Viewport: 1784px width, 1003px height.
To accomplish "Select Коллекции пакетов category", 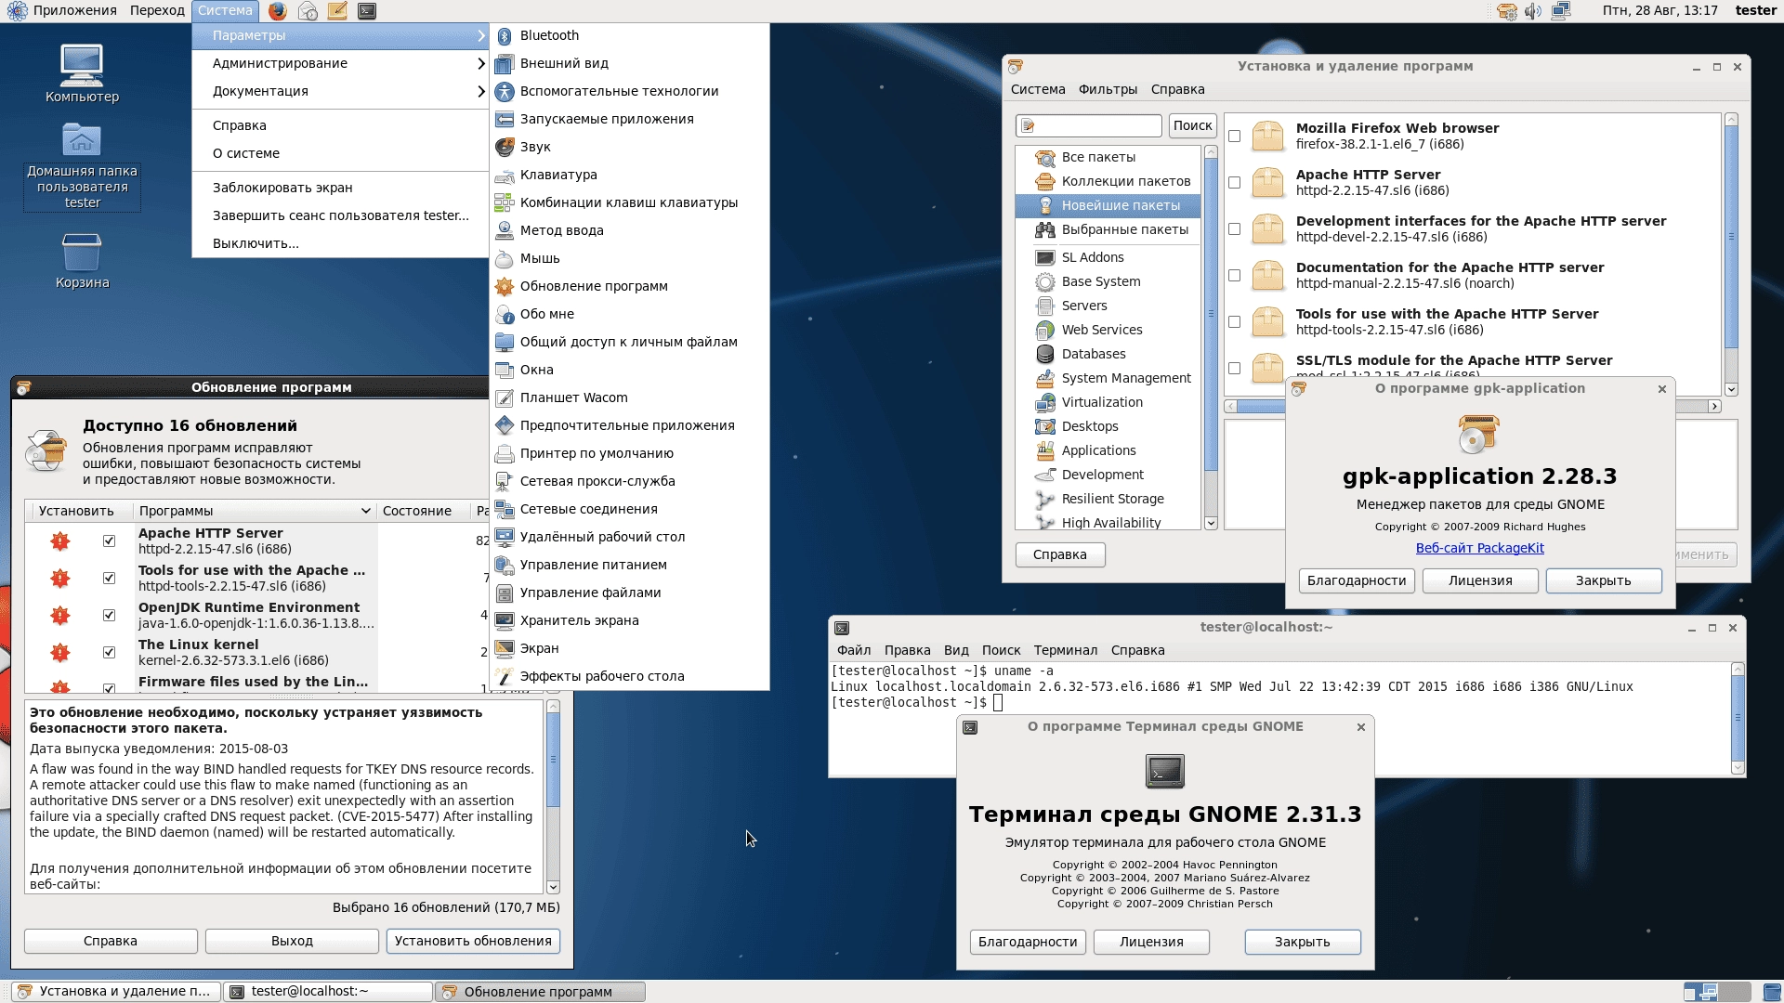I will click(x=1108, y=181).
